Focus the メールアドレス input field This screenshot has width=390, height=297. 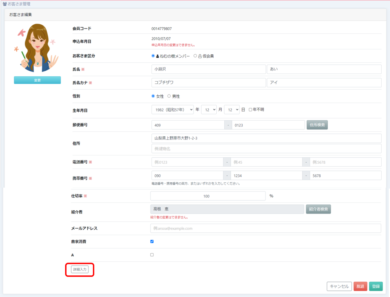[265, 228]
